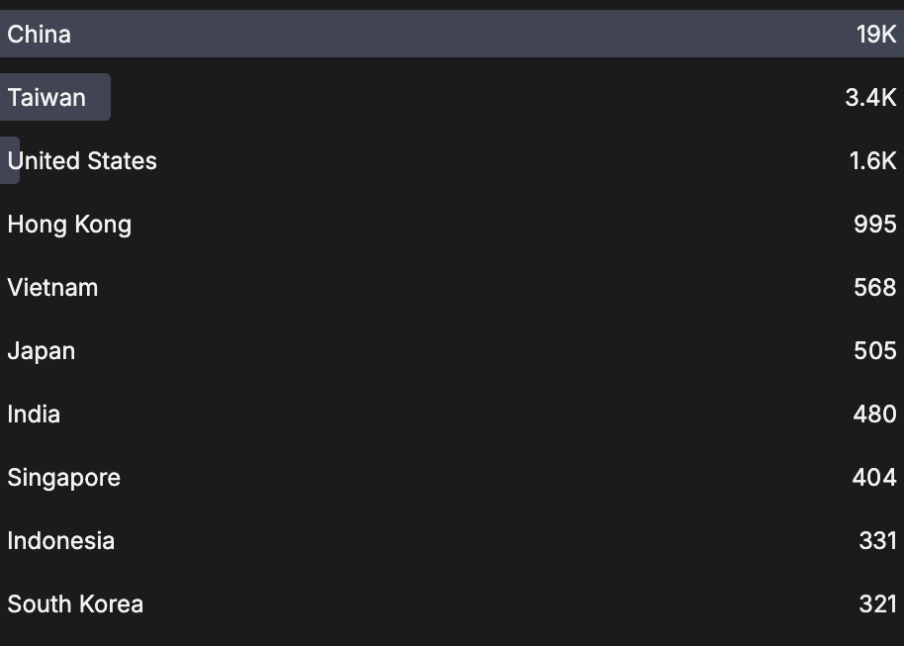Select Hong Kong in the list
The height and width of the screenshot is (646, 904).
(69, 225)
